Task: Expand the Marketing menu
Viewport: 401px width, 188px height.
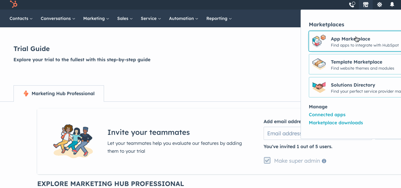Action: 96,18
